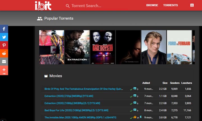This screenshot has width=202, height=121.
Task: Click verified checkmark on Extraction 720p row
Action: coord(131,97)
